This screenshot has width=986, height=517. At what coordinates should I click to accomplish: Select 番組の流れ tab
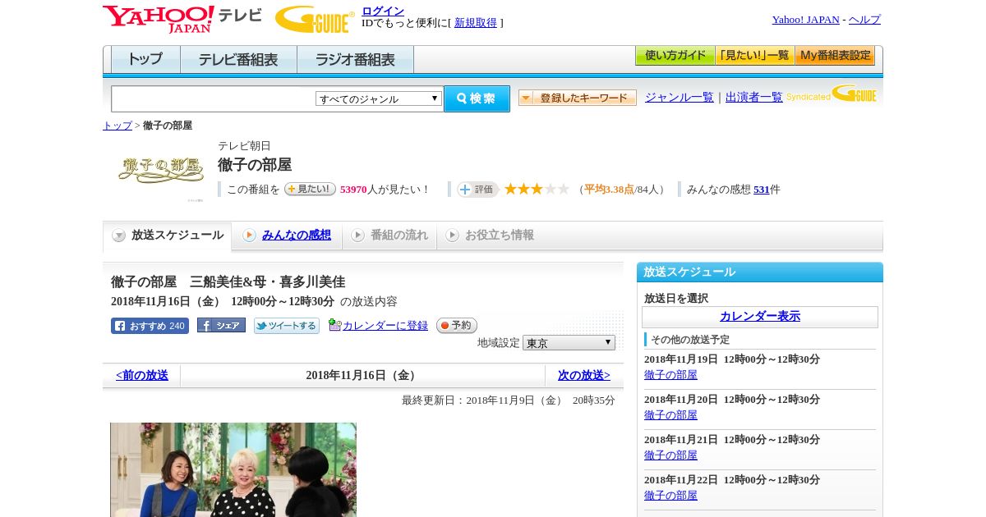[389, 236]
